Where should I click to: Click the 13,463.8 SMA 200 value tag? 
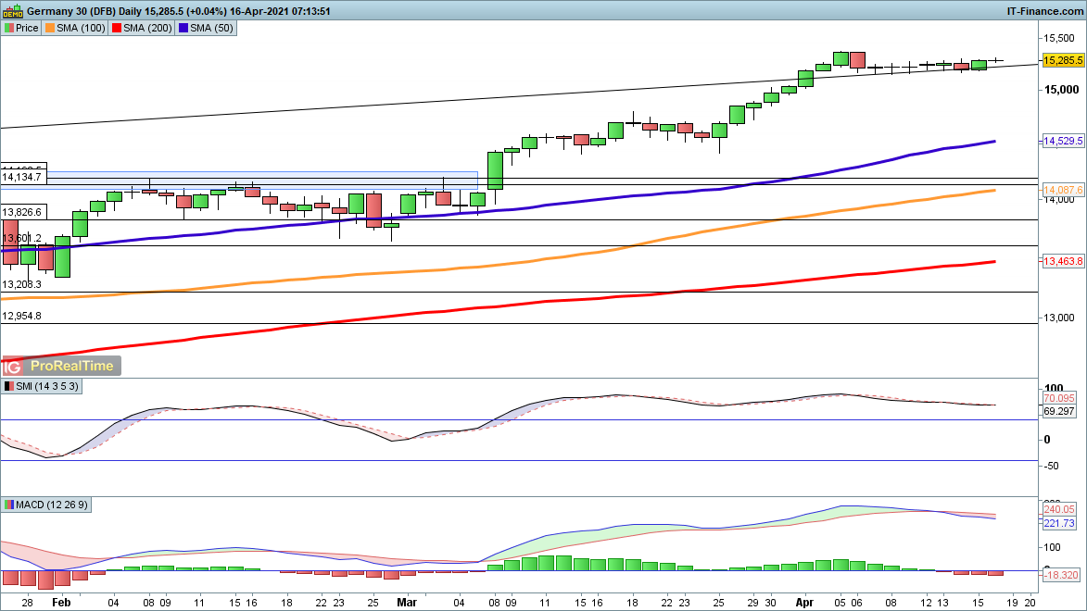1063,262
